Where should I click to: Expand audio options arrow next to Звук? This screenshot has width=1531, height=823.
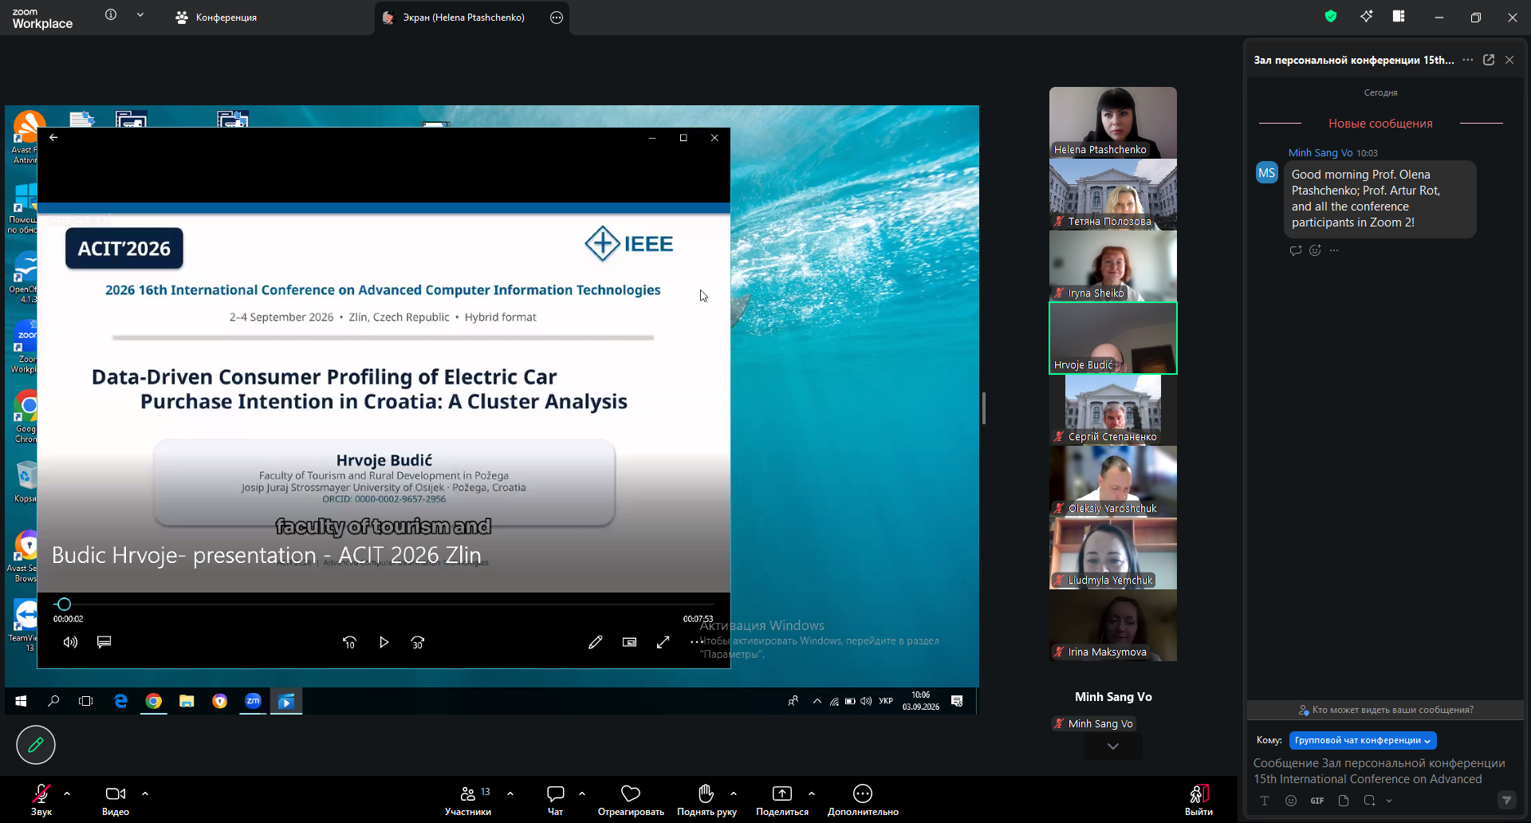coord(67,793)
